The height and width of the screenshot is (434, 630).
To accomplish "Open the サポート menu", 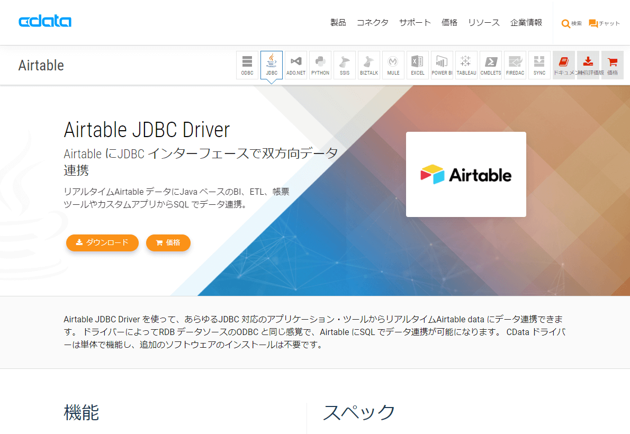I will 415,23.
